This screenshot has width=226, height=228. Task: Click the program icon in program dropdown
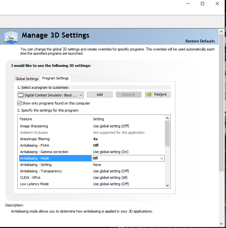21,95
